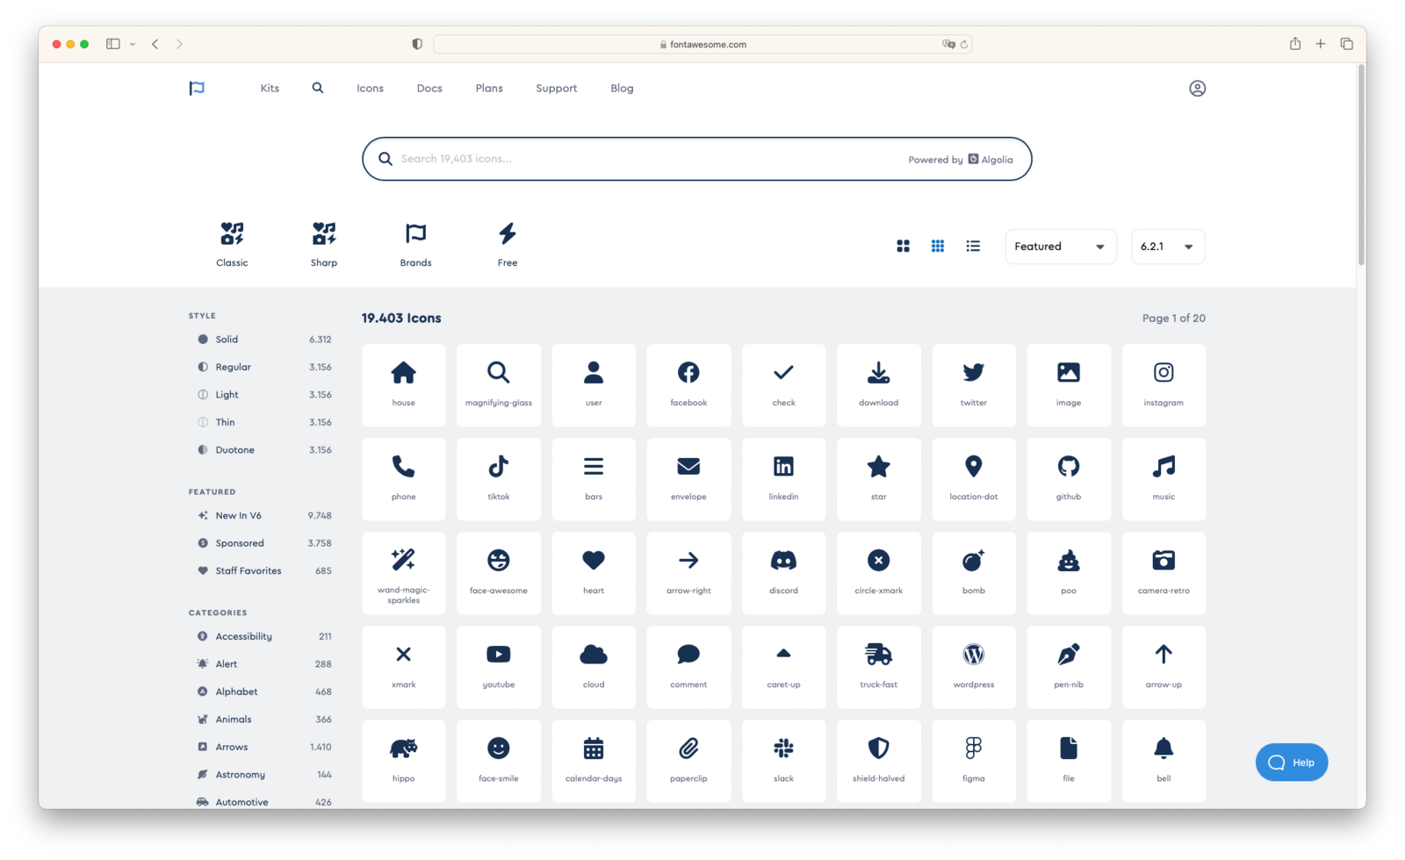Open the user account profile icon

[1197, 89]
